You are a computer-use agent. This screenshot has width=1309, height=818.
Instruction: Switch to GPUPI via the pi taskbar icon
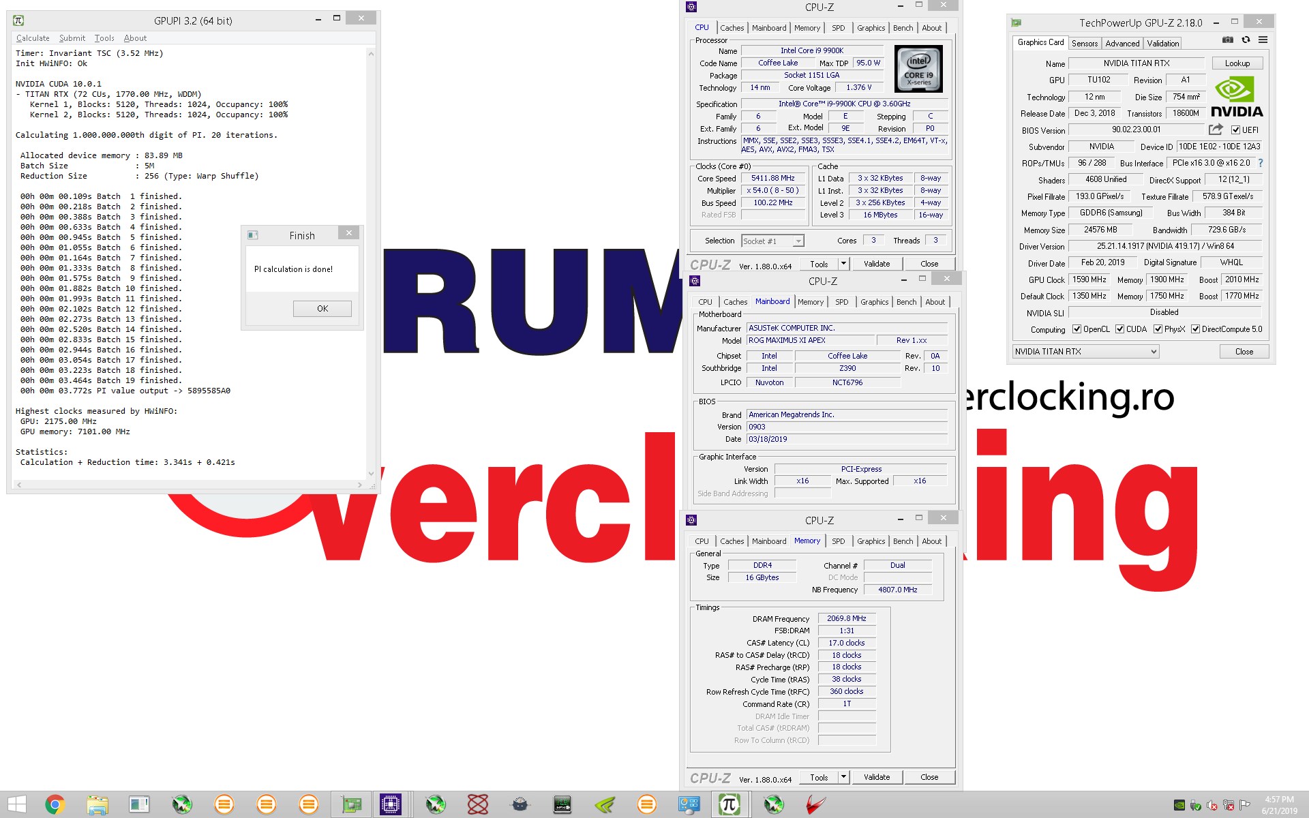(729, 805)
